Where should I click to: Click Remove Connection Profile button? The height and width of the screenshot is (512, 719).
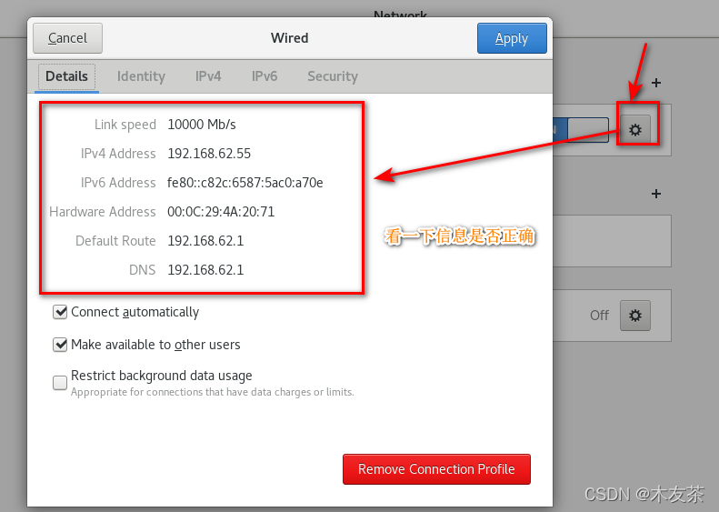click(x=436, y=469)
